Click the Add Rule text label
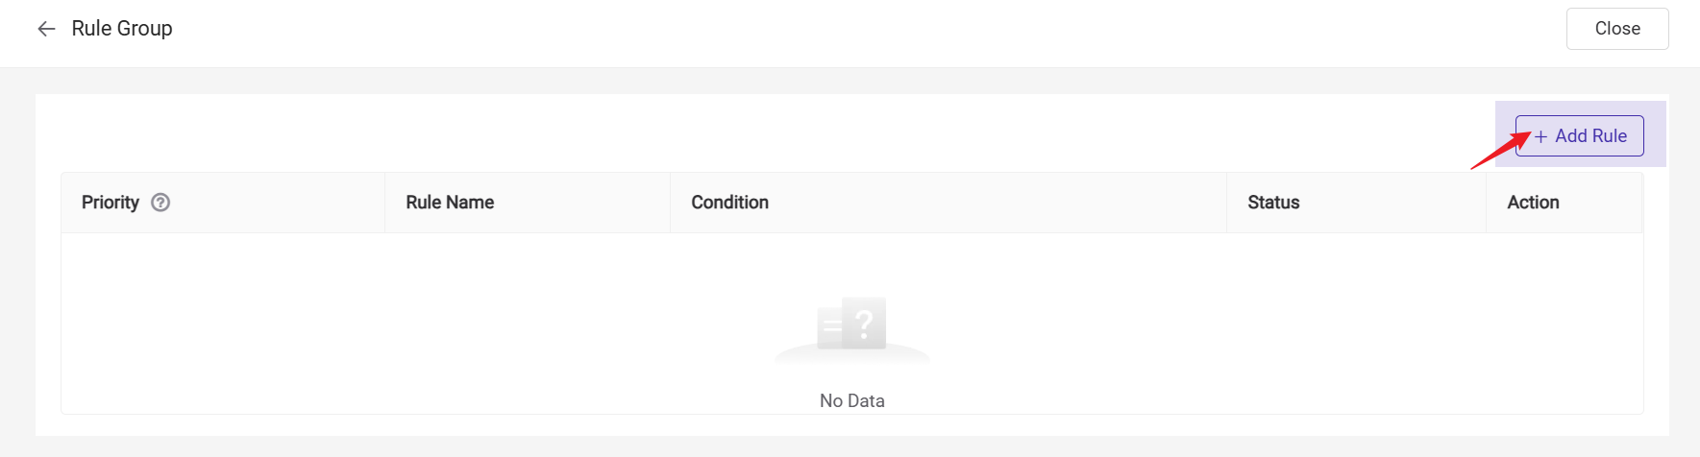Screen dimensions: 1700x457 (1590, 136)
